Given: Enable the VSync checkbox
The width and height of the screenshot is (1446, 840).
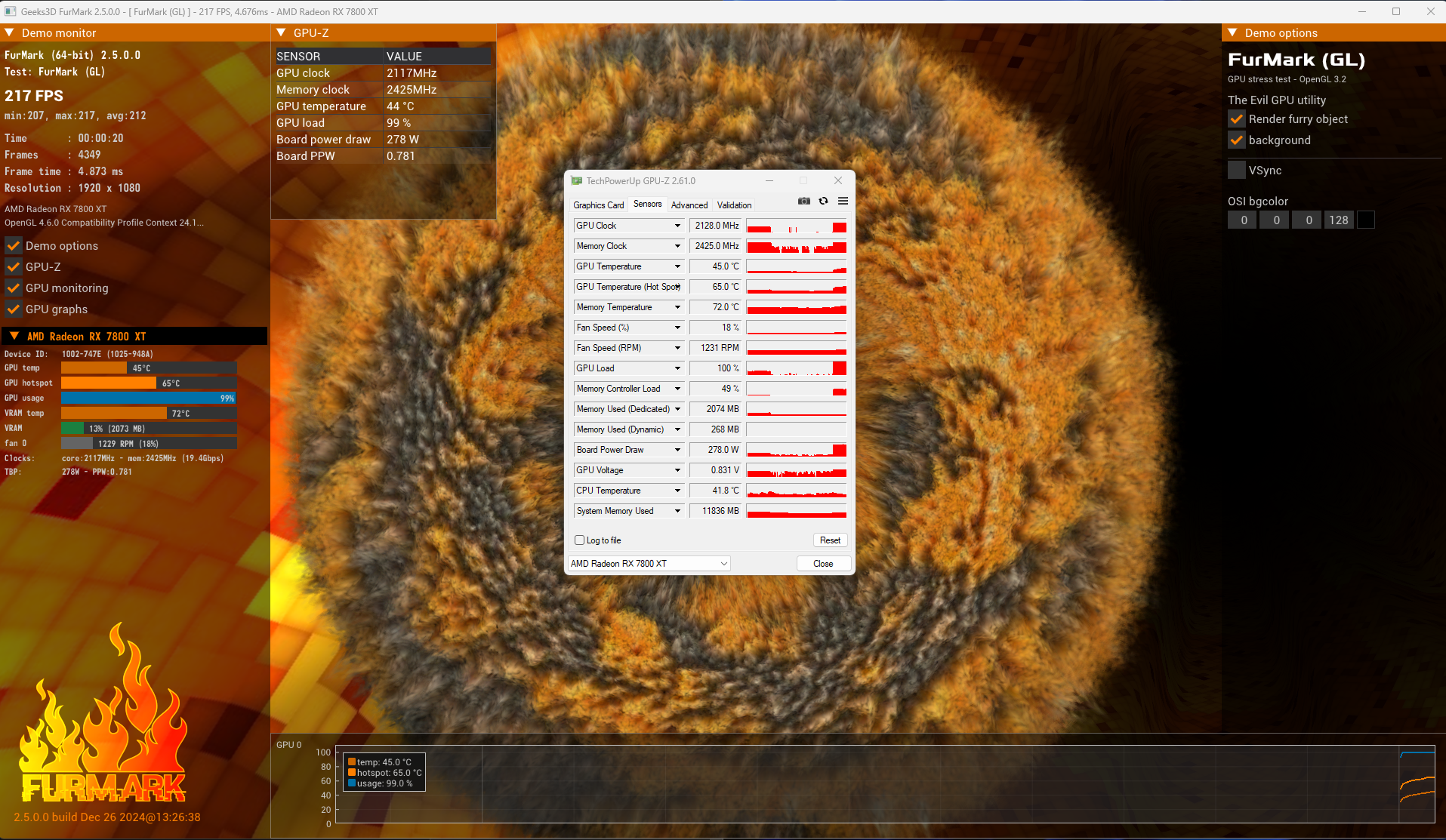Looking at the screenshot, I should [1237, 171].
